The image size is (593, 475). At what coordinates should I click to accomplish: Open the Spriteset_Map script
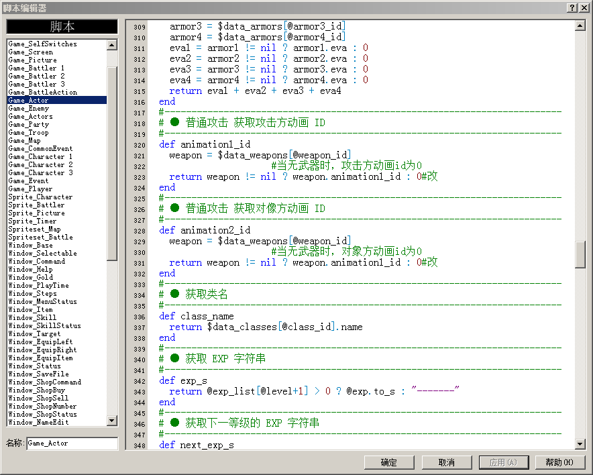57,229
